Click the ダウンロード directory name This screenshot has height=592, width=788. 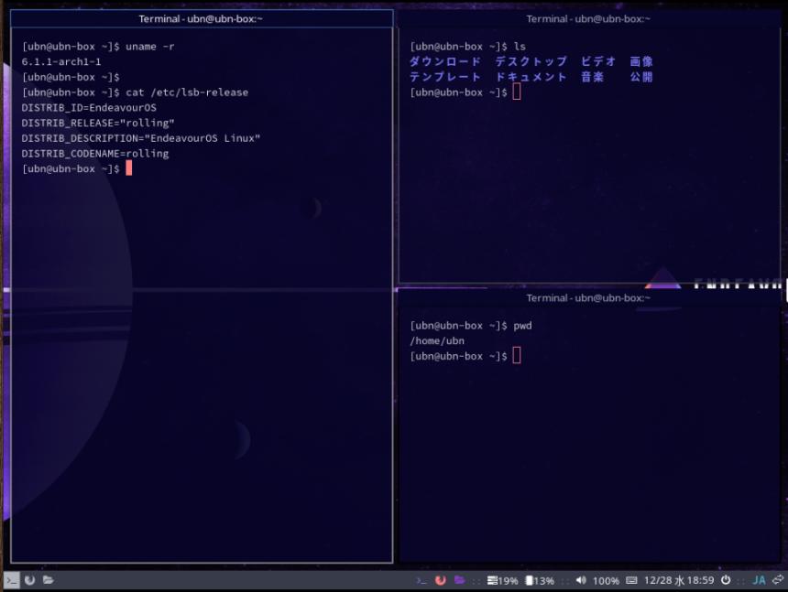pyautogui.click(x=444, y=61)
